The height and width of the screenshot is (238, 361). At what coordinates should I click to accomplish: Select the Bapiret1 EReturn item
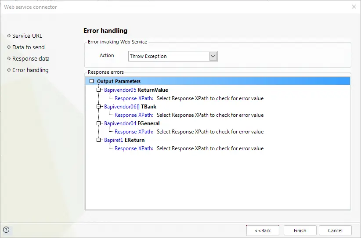pyautogui.click(x=124, y=140)
